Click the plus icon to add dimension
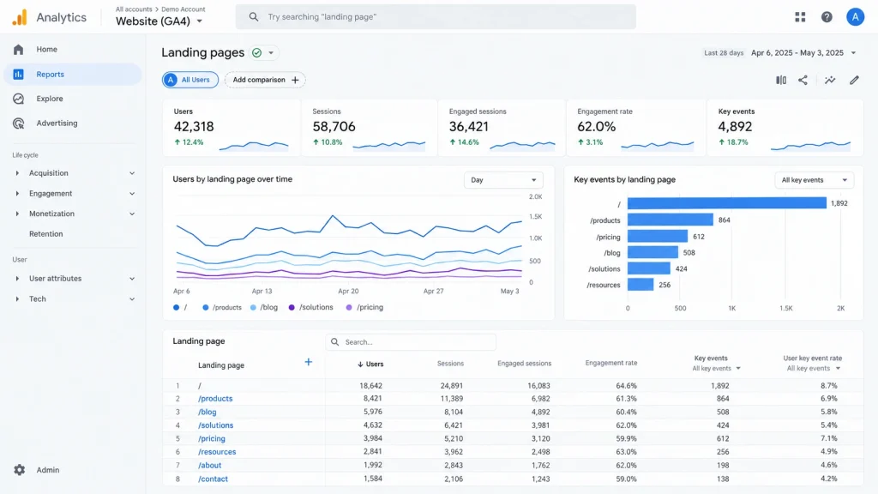Screen dimensions: 878x494 (308, 363)
